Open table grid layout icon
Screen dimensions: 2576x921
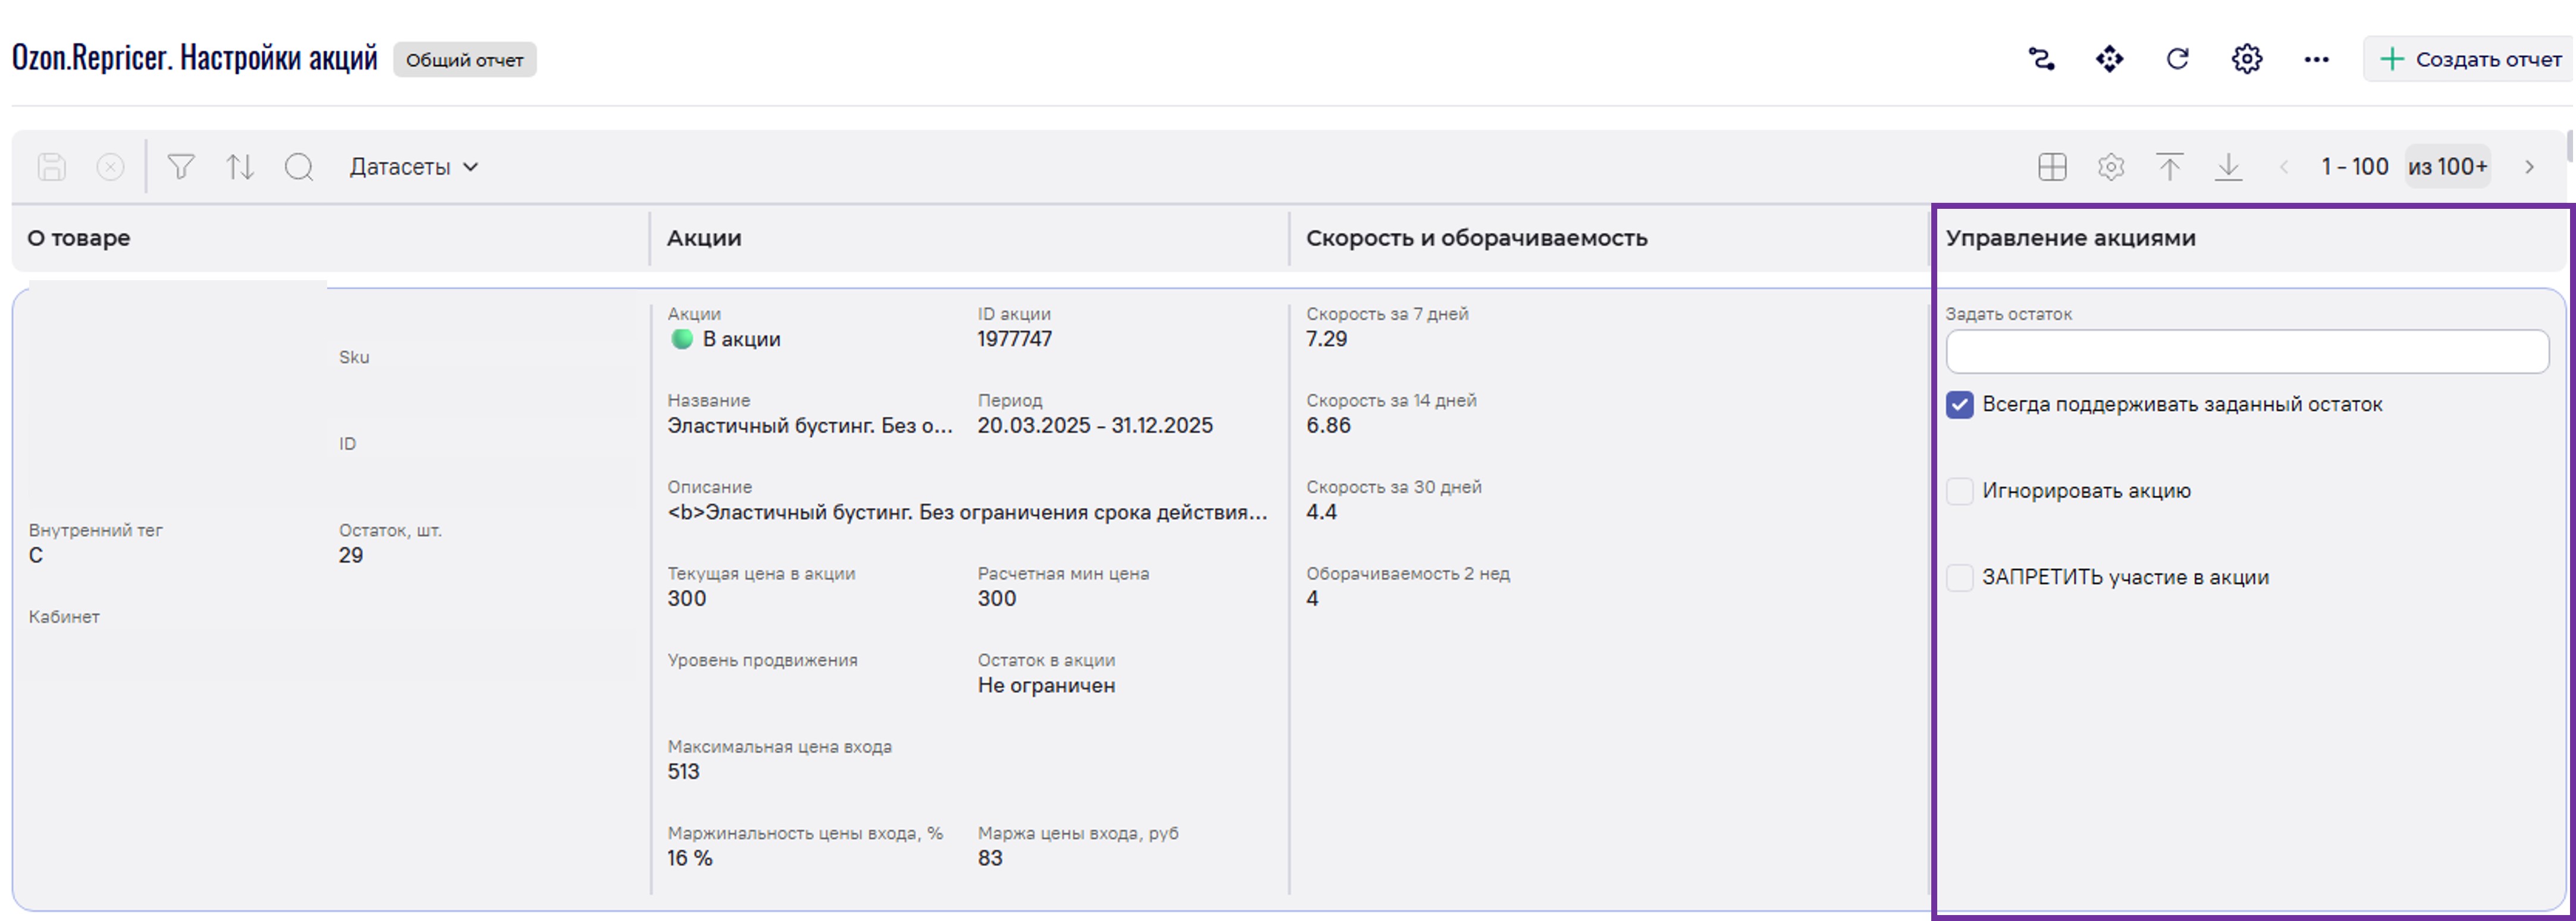(x=2052, y=166)
